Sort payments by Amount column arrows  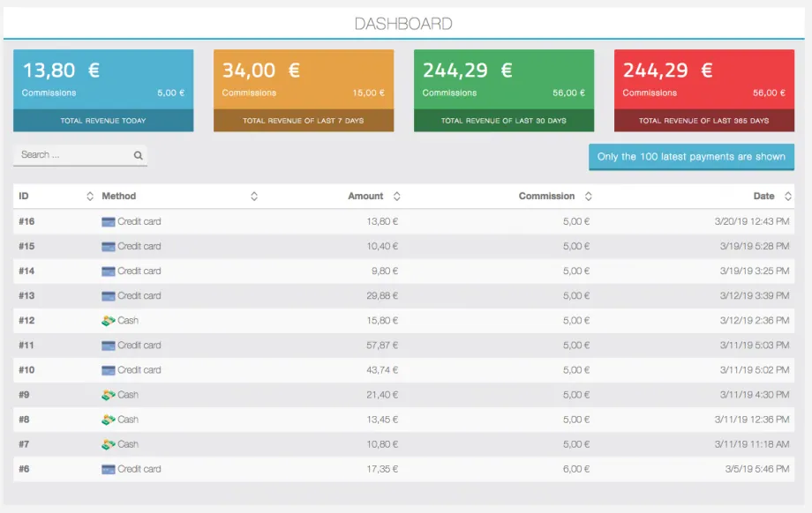pos(396,197)
